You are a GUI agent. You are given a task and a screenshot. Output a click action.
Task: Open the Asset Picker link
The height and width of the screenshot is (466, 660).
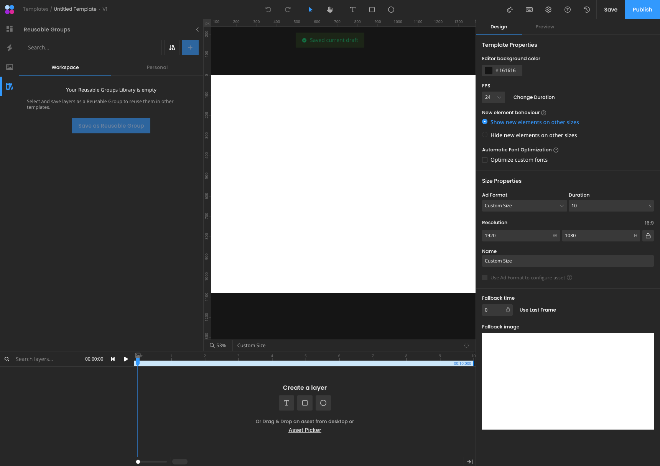pyautogui.click(x=305, y=430)
